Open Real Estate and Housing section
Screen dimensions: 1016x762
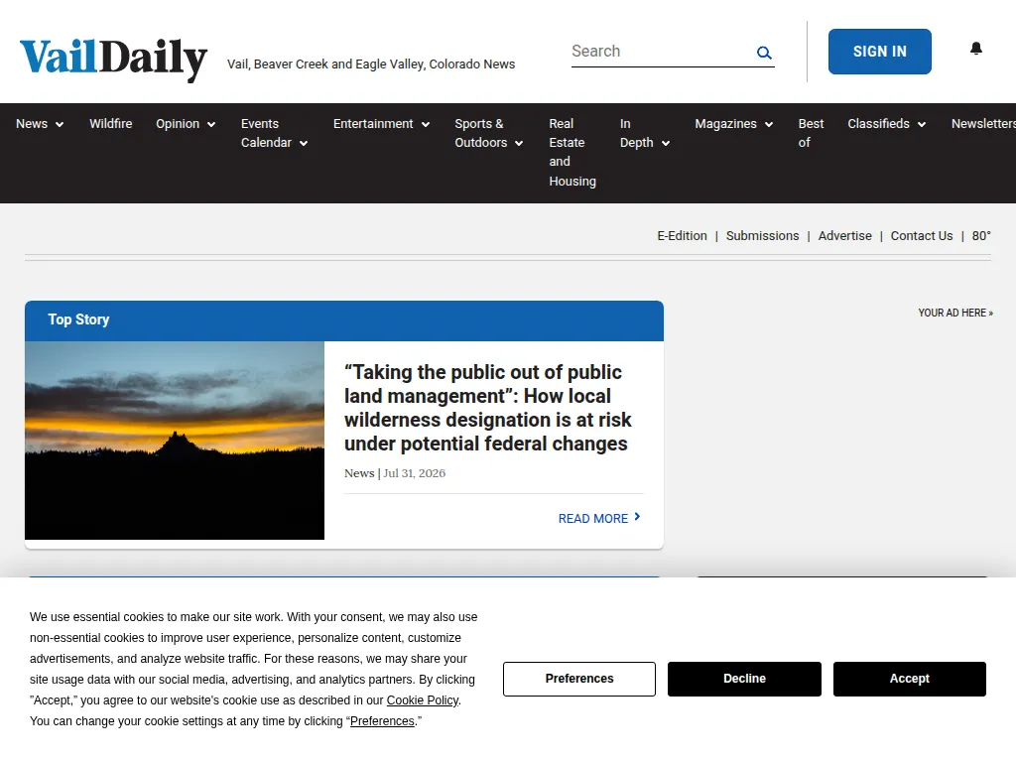(x=572, y=152)
